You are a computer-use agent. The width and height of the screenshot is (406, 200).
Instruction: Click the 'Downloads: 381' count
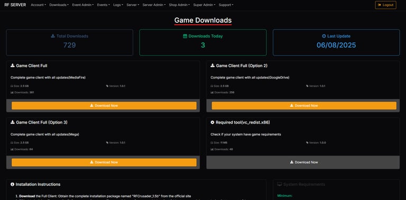(22, 92)
